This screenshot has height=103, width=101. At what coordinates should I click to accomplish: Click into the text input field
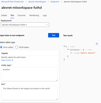tap(30, 93)
